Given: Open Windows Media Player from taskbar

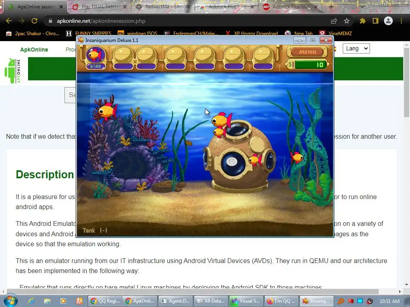Looking at the screenshot, I should [x=63, y=301].
